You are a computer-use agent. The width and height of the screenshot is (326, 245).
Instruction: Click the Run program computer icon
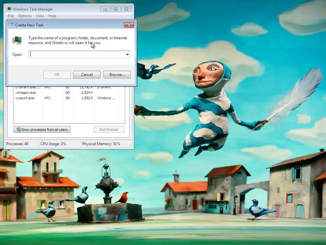(x=17, y=40)
